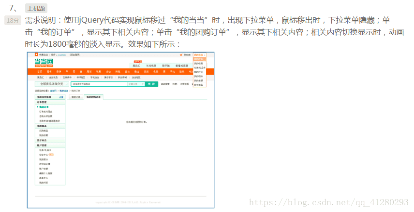Click the orange badge next to 安全中心
414x212 pixels.
pyautogui.click(x=51, y=155)
